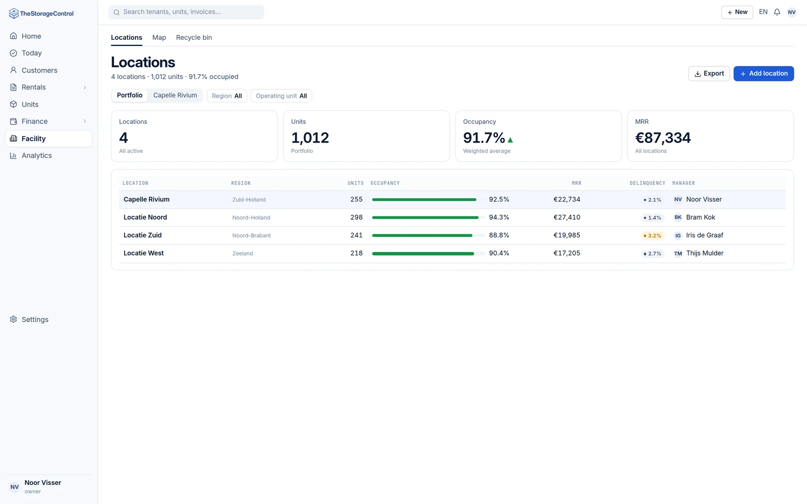The height and width of the screenshot is (504, 807).
Task: Sort by the Occupancy column header
Action: [x=385, y=183]
